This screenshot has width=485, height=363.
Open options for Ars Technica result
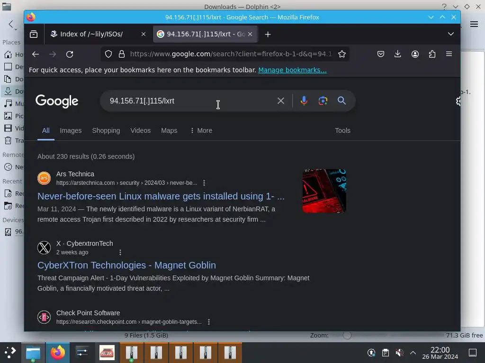pos(204,183)
